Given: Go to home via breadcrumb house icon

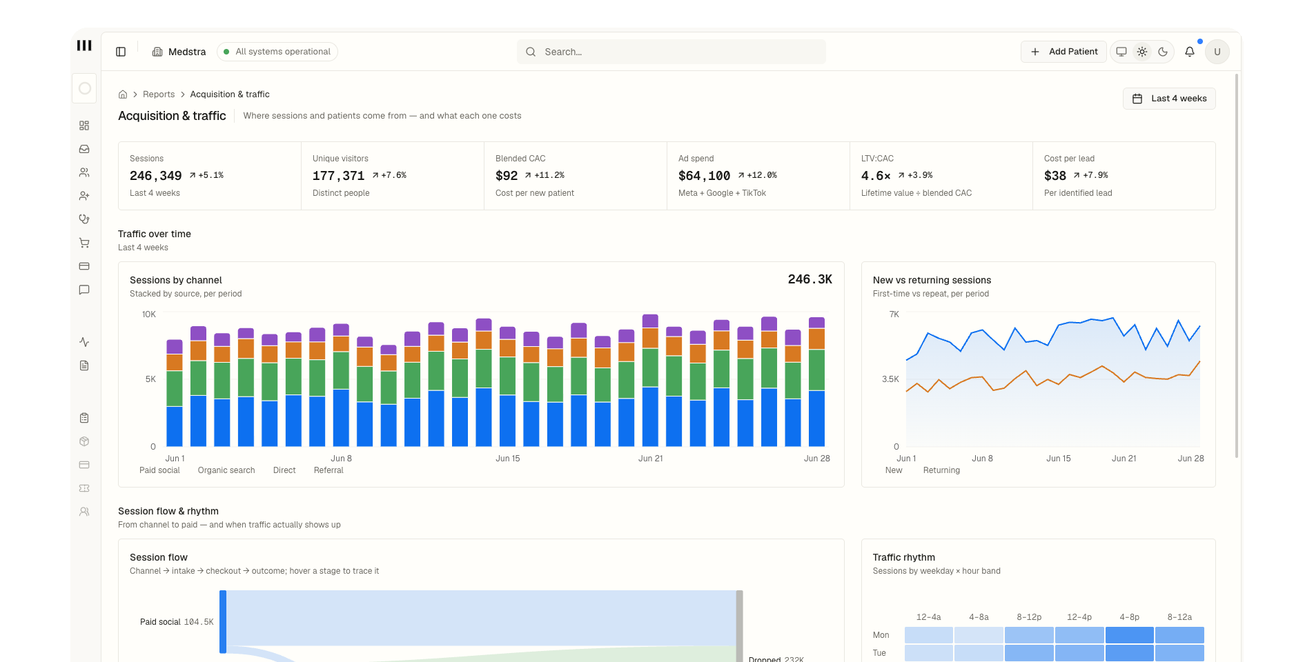Looking at the screenshot, I should pyautogui.click(x=123, y=94).
